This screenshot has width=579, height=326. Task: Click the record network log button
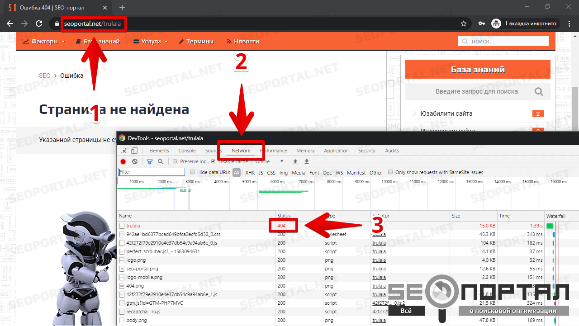point(123,161)
